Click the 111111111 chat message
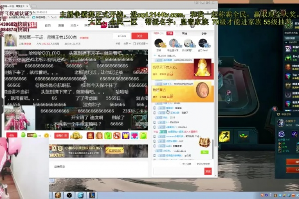The height and width of the screenshot is (199, 299). [x=180, y=151]
